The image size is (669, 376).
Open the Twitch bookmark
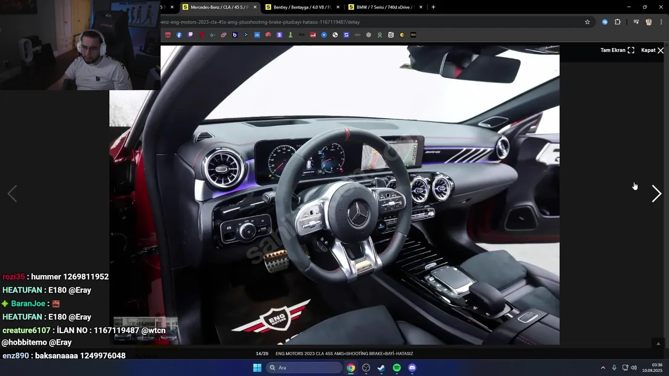[x=190, y=35]
